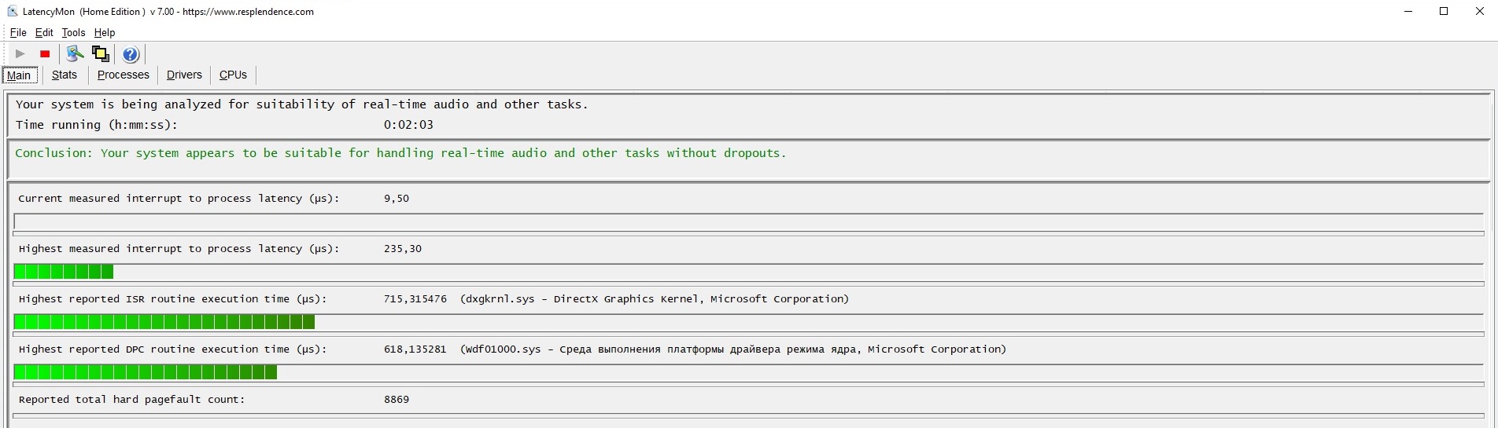Select the Main tab
This screenshot has height=428, width=1498.
tap(19, 75)
